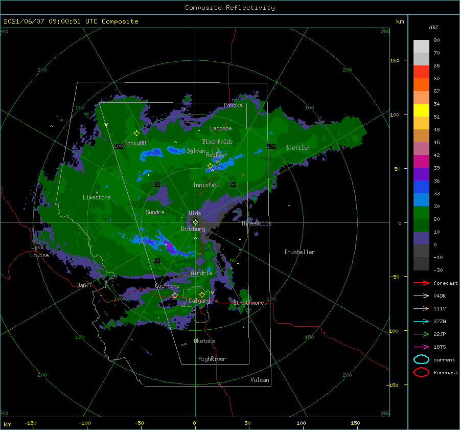Click the 80 dBZ legend value
Screen dimensions: 460x430
pos(436,40)
